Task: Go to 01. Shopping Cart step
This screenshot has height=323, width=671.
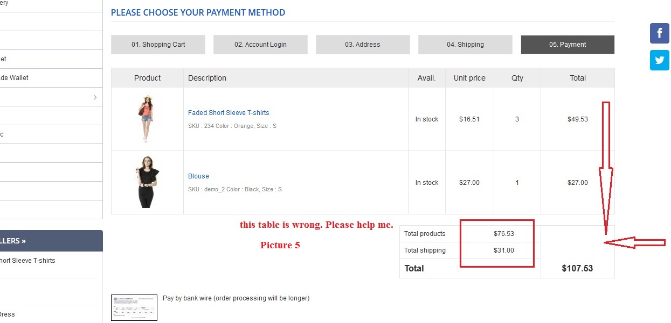Action: coord(158,45)
